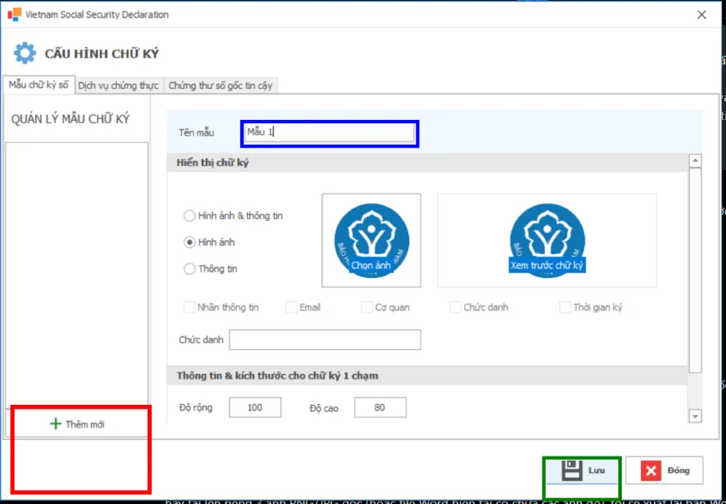
Task: Click Chọn ảnh to choose a signature image
Action: click(371, 266)
